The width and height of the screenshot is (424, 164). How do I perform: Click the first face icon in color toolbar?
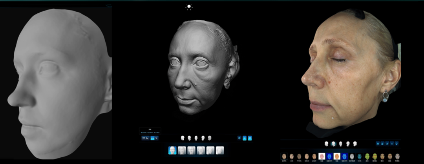[x=378, y=144]
